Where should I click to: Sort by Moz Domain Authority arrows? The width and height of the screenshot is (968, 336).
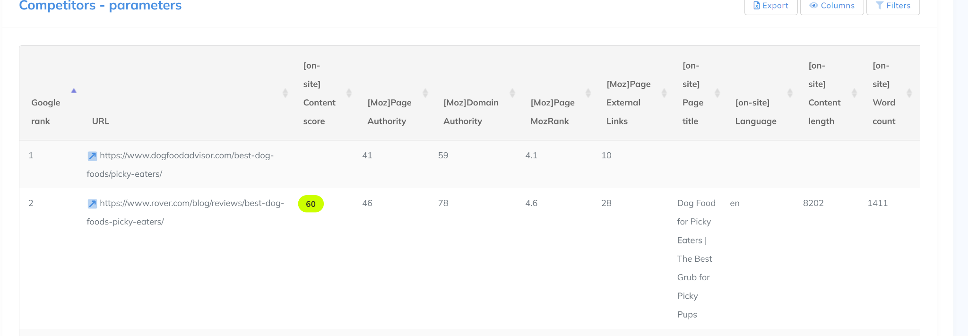point(512,93)
